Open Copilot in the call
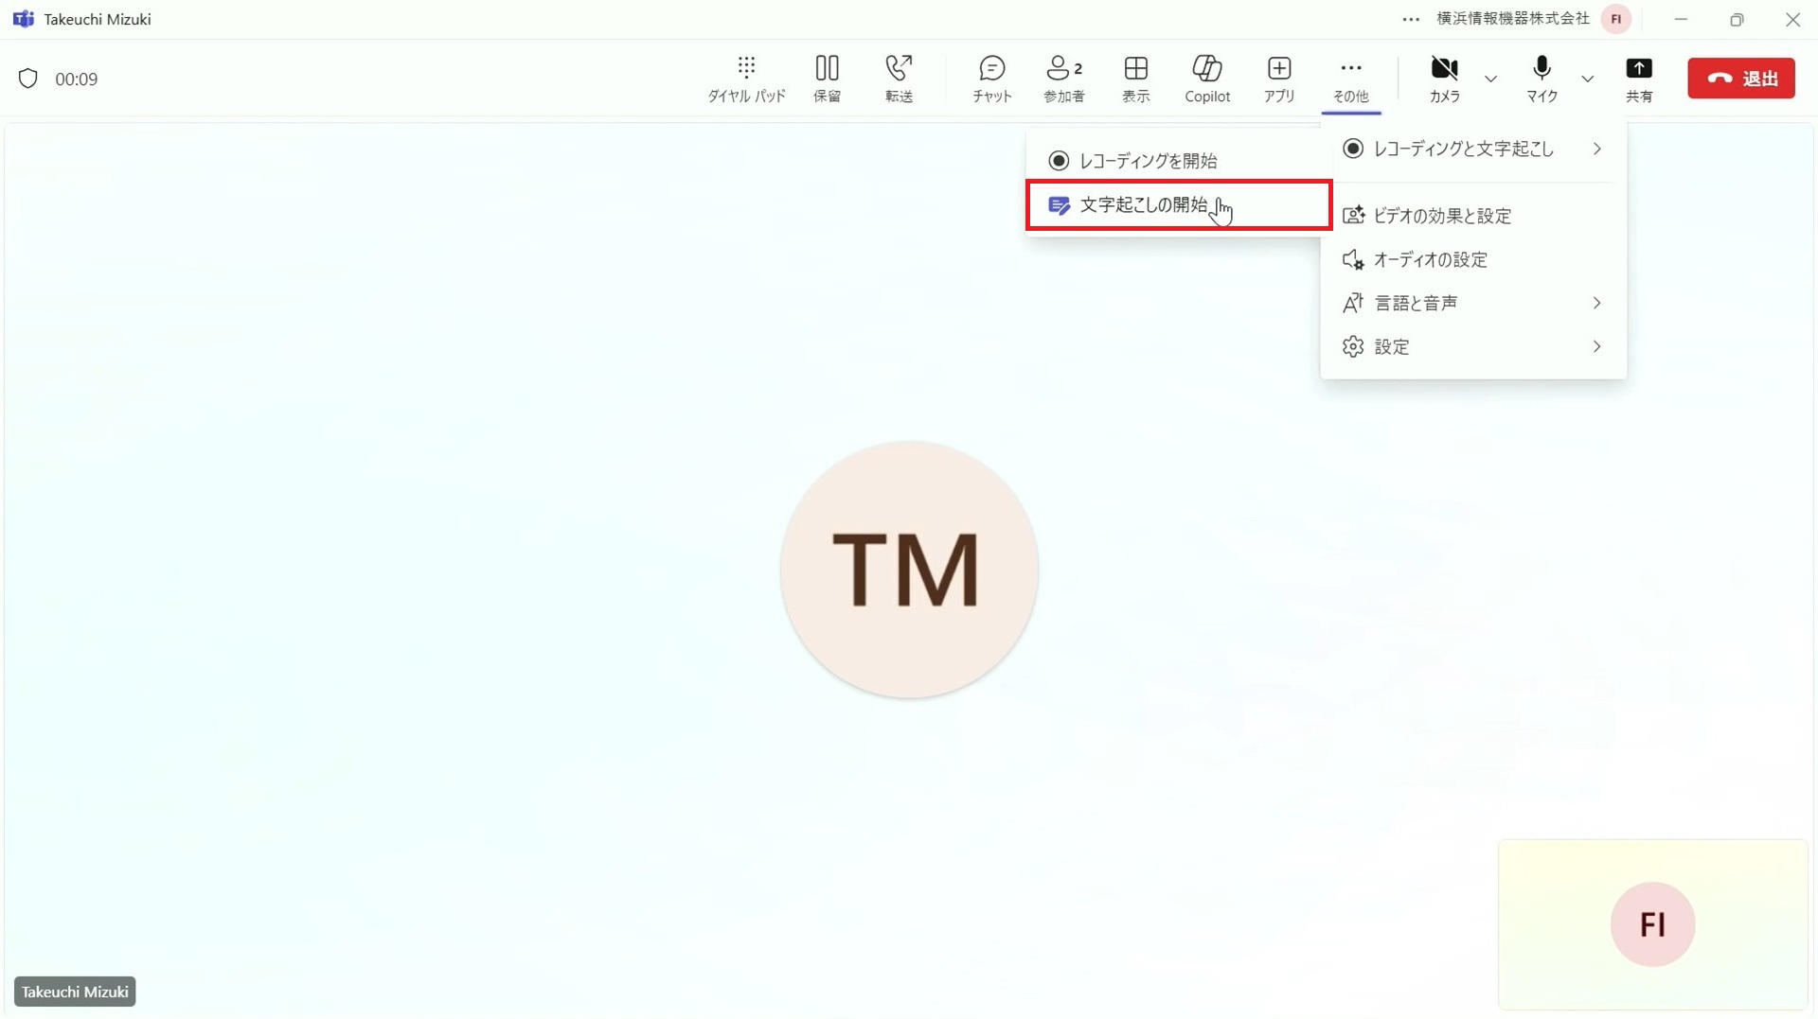The height and width of the screenshot is (1019, 1818). (x=1207, y=79)
